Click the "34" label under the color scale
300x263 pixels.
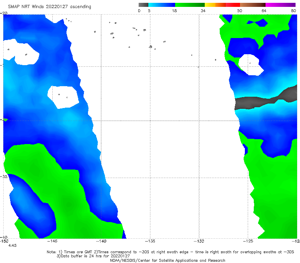pos(203,11)
